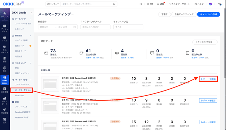Click レポートを確認 for 2025-12-24 campaign
The image size is (226, 130).
coord(208,100)
